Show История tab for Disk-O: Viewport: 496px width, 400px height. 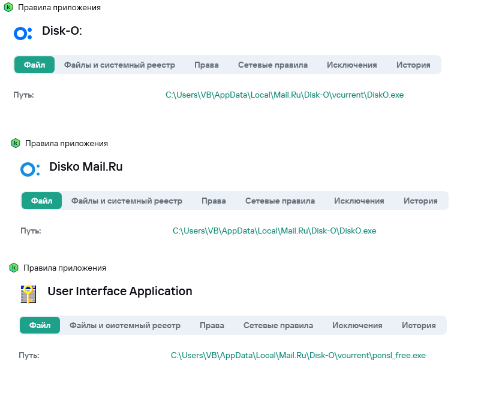[413, 65]
